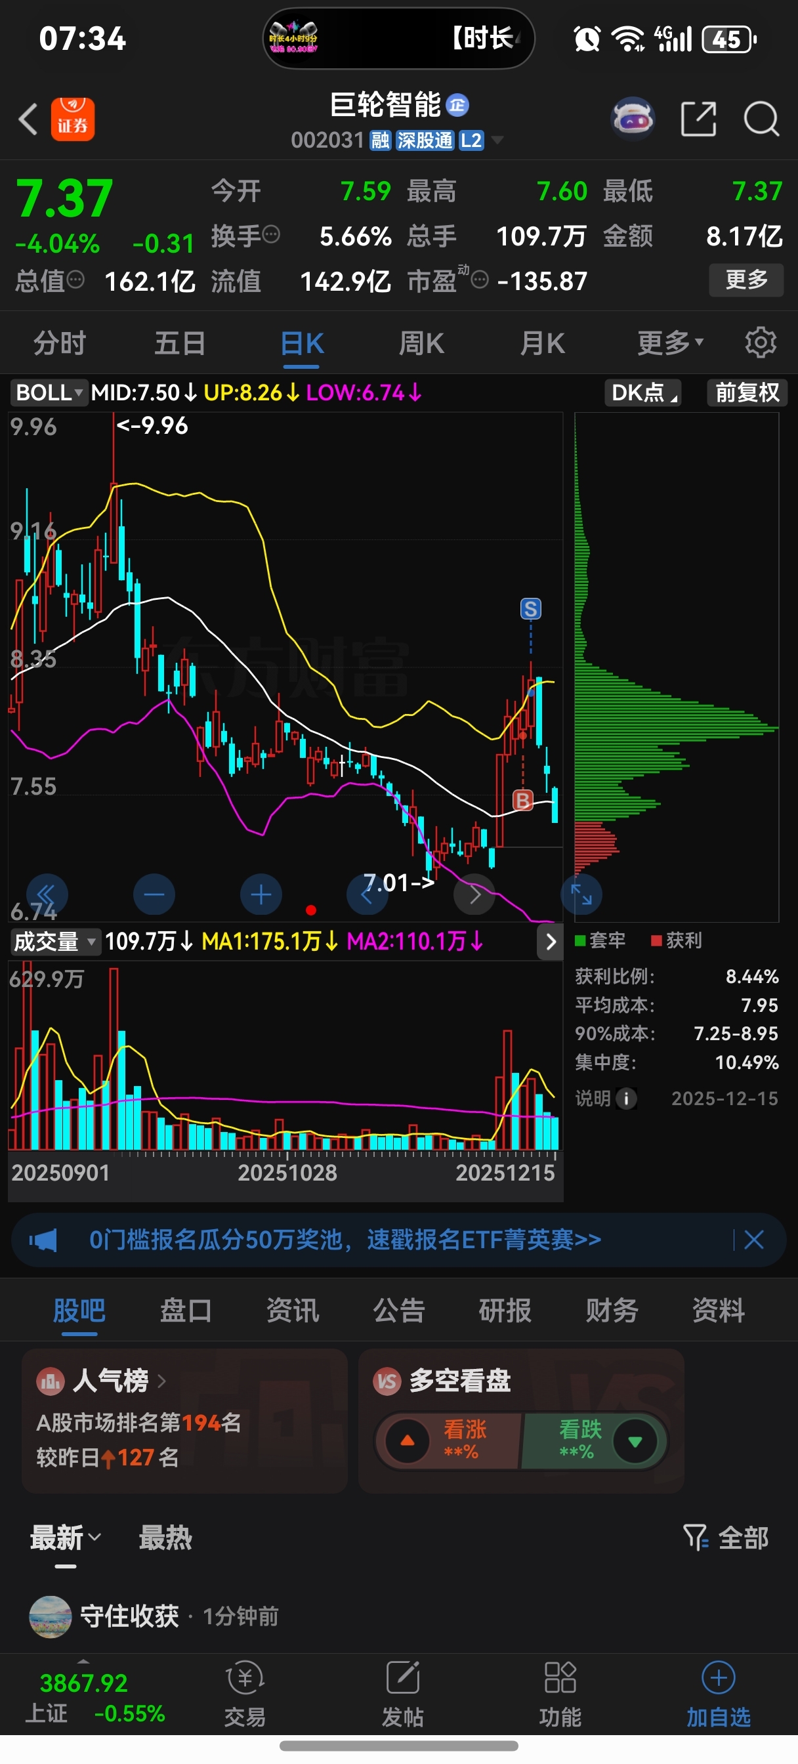Image resolution: width=798 pixels, height=1764 pixels.
Task: Open the 研报 research tab
Action: [505, 1310]
